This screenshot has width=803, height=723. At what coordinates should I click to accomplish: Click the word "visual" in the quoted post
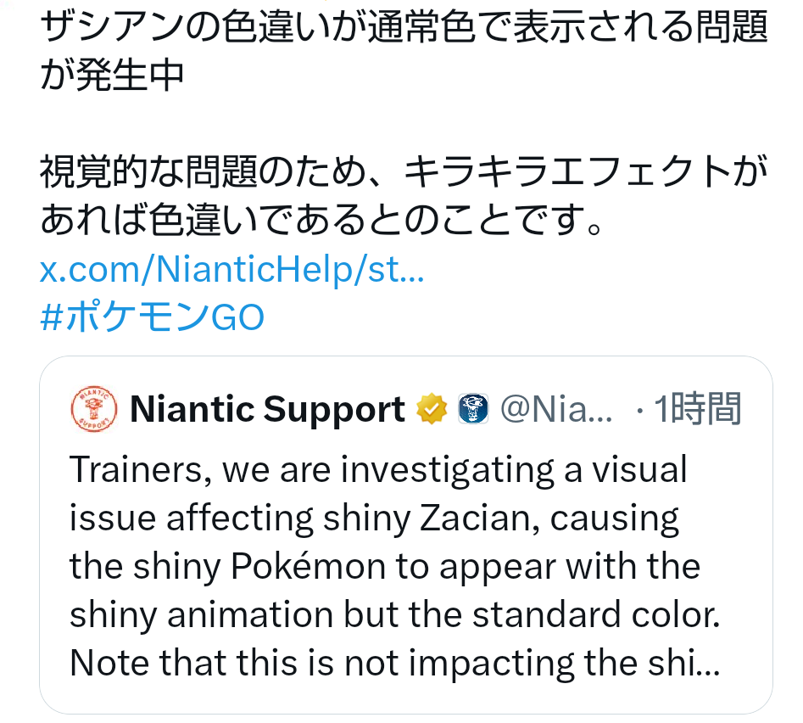pyautogui.click(x=636, y=469)
